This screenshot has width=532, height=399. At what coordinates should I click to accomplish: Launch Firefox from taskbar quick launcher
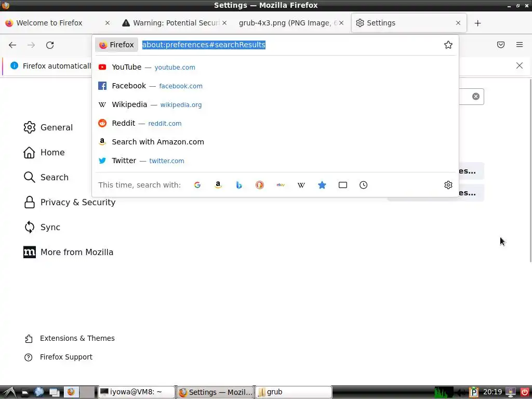coord(71,392)
